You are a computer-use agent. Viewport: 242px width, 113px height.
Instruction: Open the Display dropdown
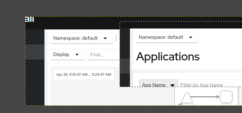tap(67, 54)
